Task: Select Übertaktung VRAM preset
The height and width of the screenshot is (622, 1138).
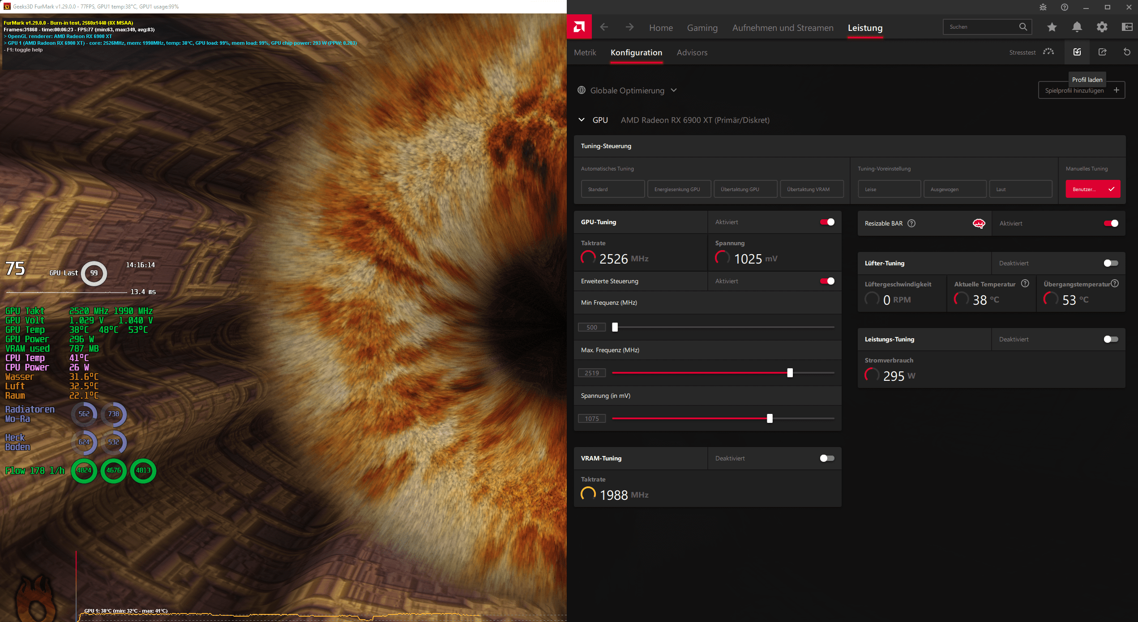Action: 812,189
